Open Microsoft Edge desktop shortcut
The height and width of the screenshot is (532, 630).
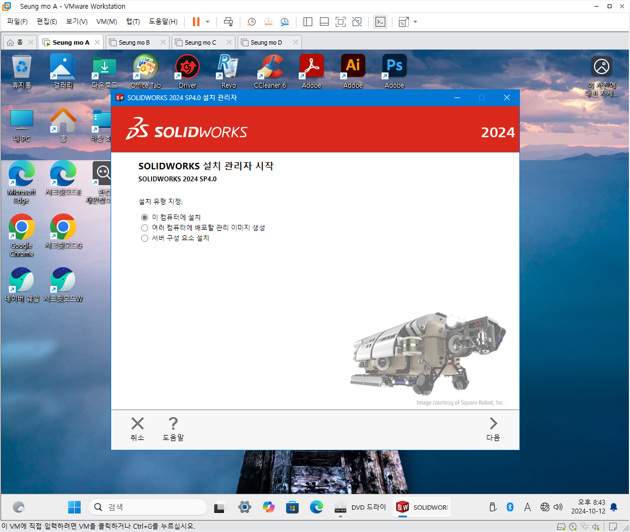(x=22, y=182)
